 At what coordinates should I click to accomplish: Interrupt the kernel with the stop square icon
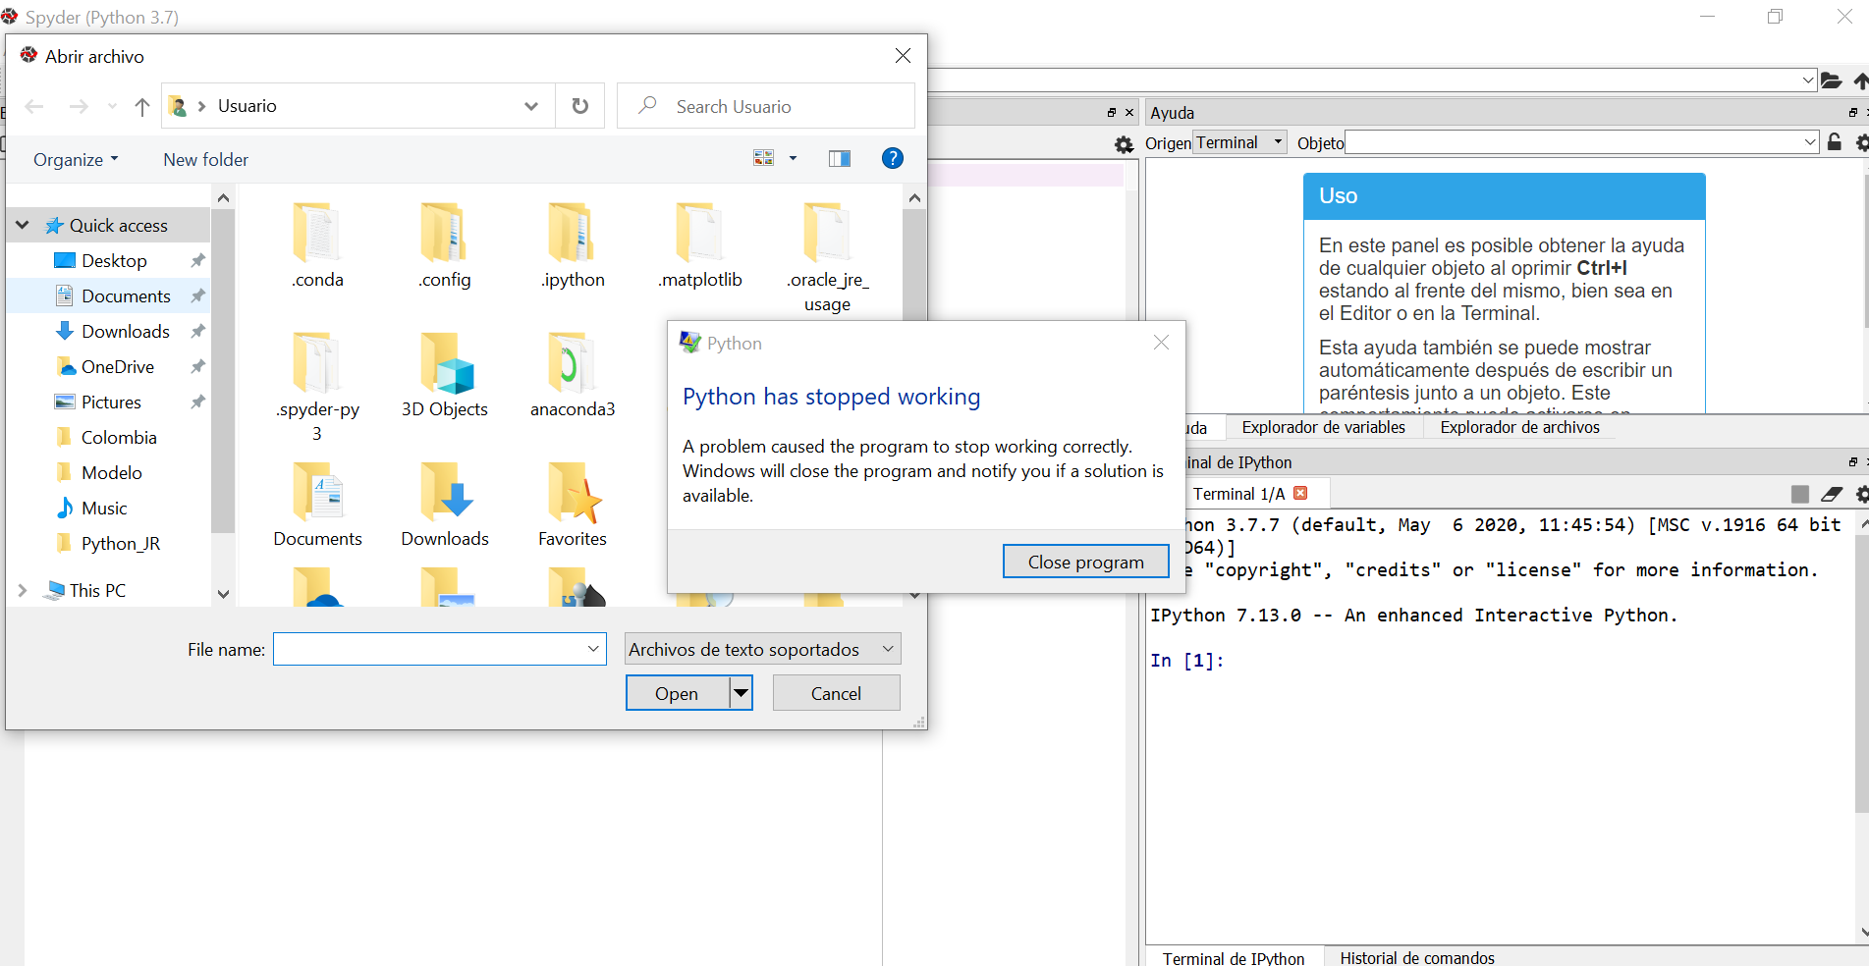click(x=1800, y=494)
